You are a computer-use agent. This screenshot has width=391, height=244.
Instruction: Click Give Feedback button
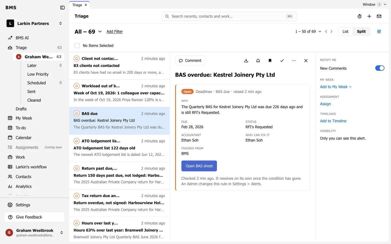click(x=34, y=217)
